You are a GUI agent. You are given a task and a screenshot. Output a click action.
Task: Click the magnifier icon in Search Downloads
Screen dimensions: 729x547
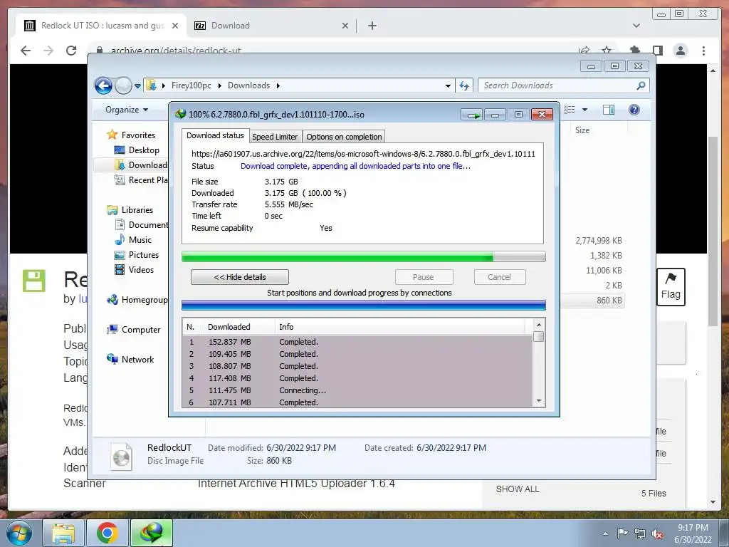pos(641,85)
